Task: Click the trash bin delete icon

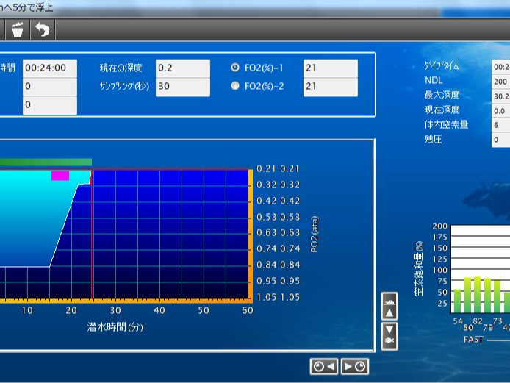Action: coord(18,29)
